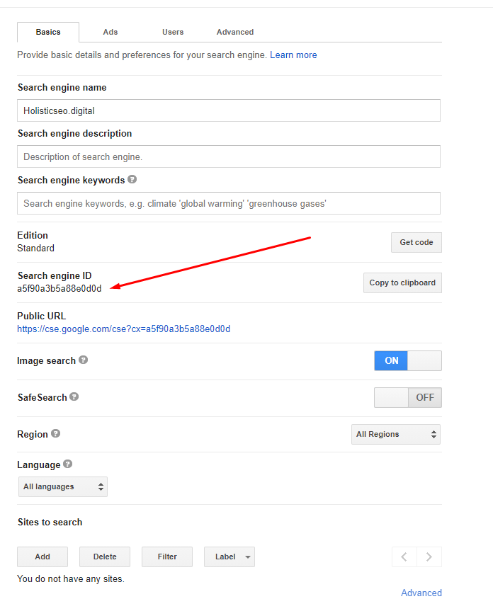Open the Region help question icon
The image size is (493, 599).
tap(55, 433)
